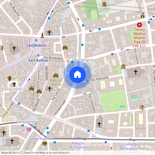155x155 pixels.
Task: Open the Centro Medico Milano Tree Of Life label
Action: click(x=139, y=38)
